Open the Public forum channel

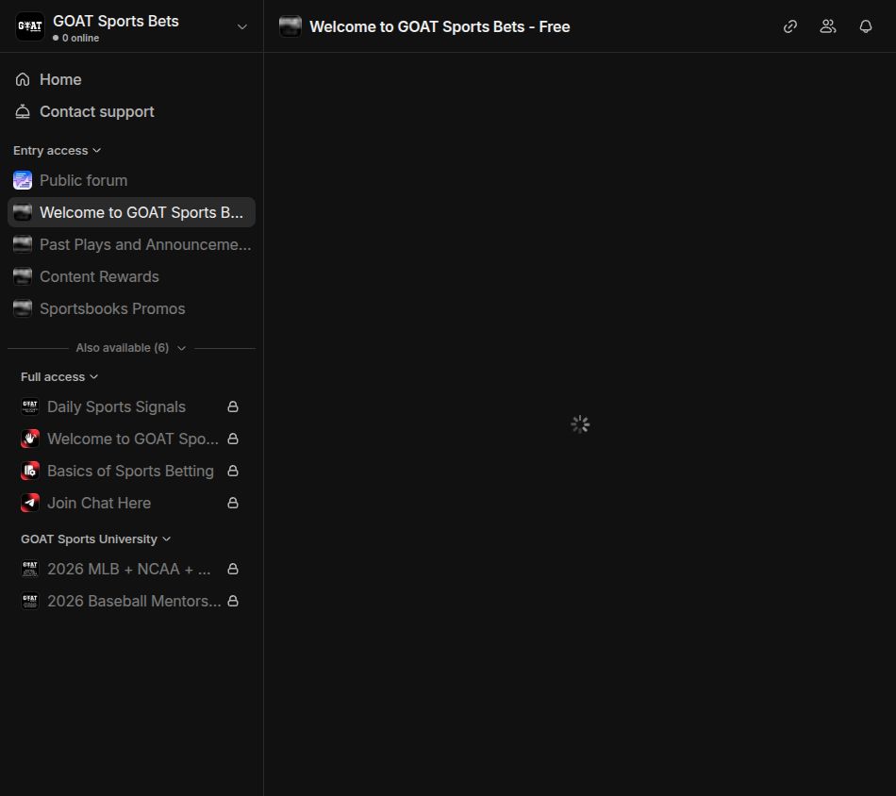click(131, 180)
